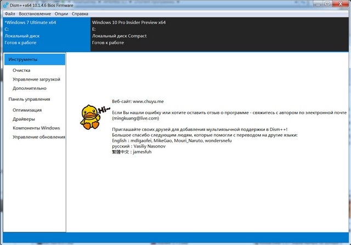
Task: Expand the Панель управления section header
Action: [29, 99]
